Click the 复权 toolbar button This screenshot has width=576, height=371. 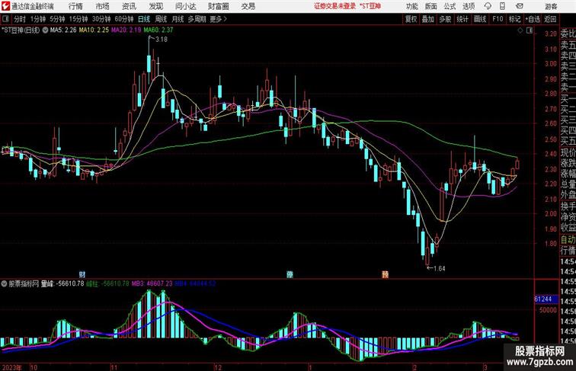click(x=411, y=19)
